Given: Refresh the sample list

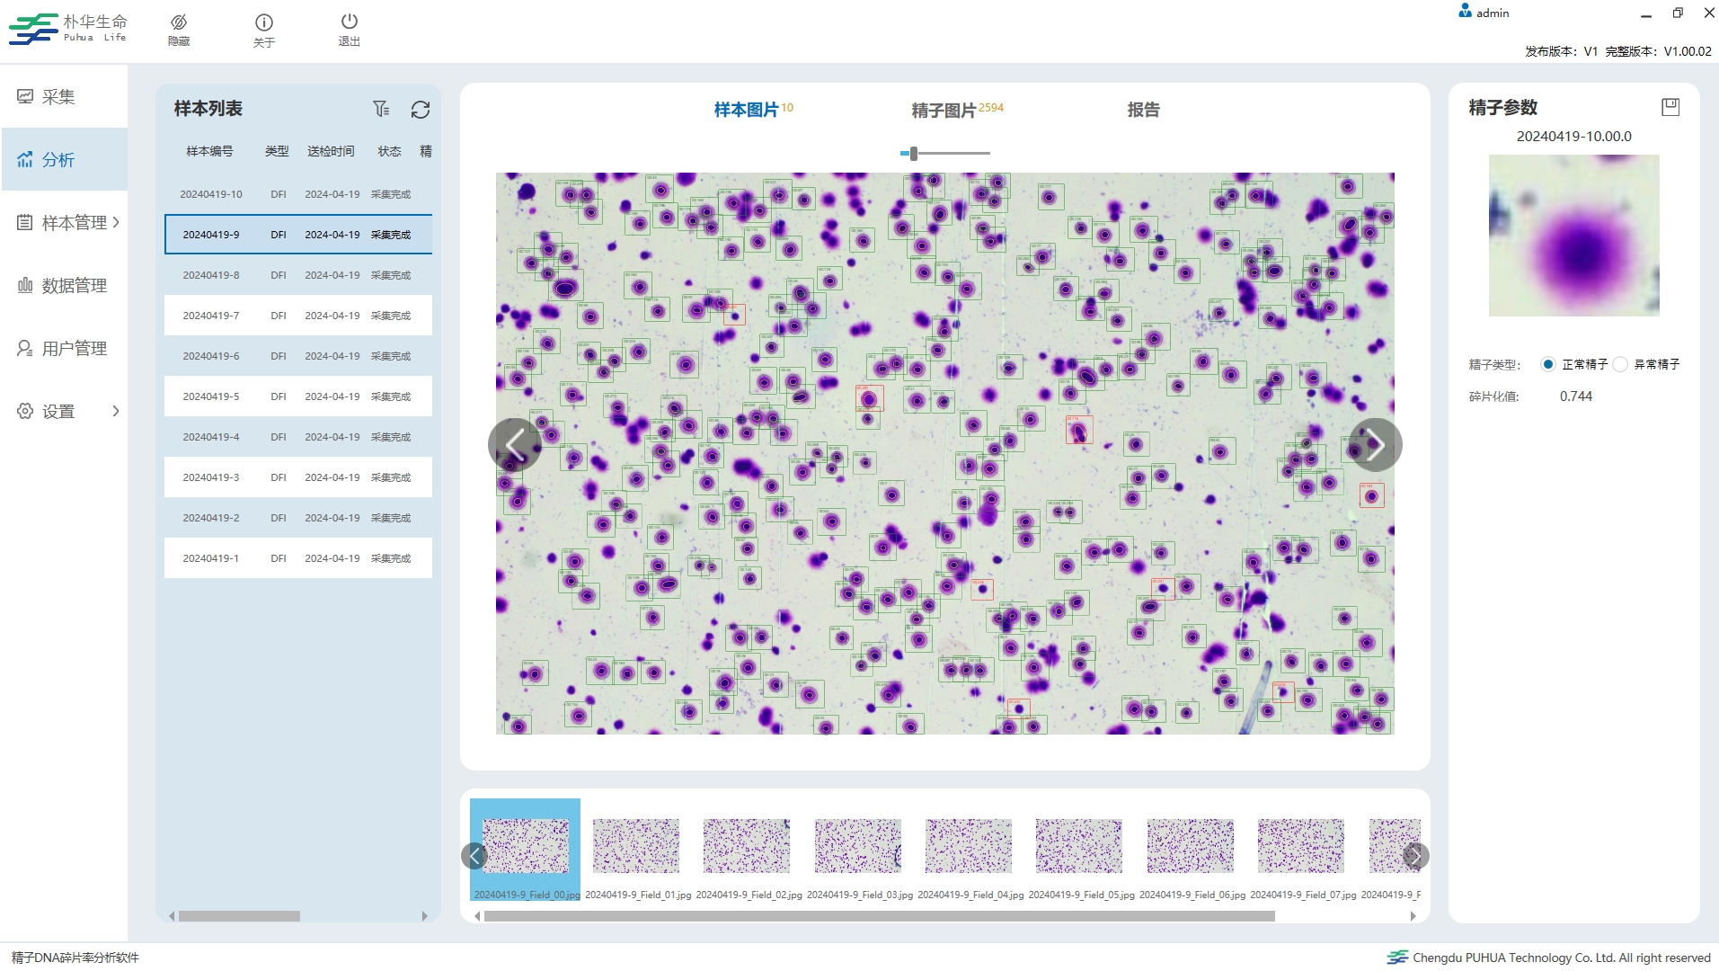Looking at the screenshot, I should click(420, 110).
